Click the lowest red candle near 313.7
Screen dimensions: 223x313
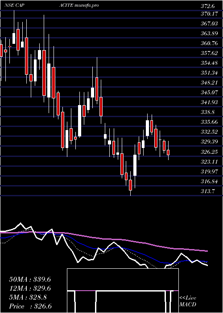130,185
